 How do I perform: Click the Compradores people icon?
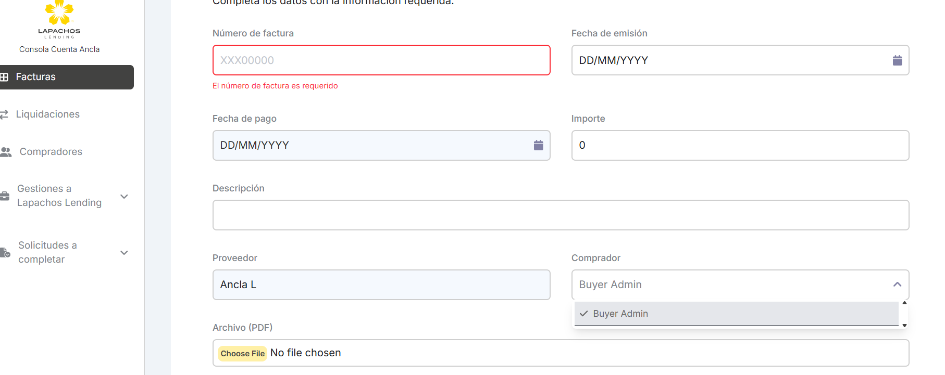click(6, 152)
